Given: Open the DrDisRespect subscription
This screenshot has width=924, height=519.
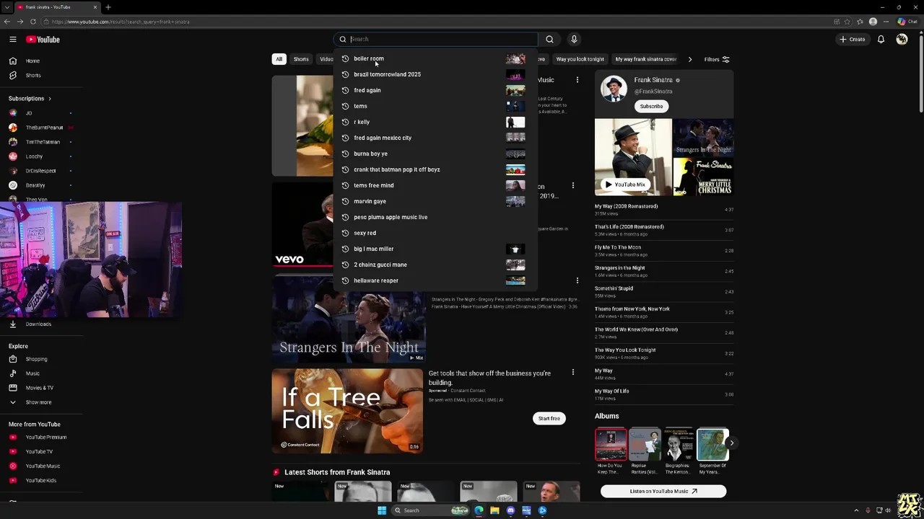Looking at the screenshot, I should click(x=40, y=171).
